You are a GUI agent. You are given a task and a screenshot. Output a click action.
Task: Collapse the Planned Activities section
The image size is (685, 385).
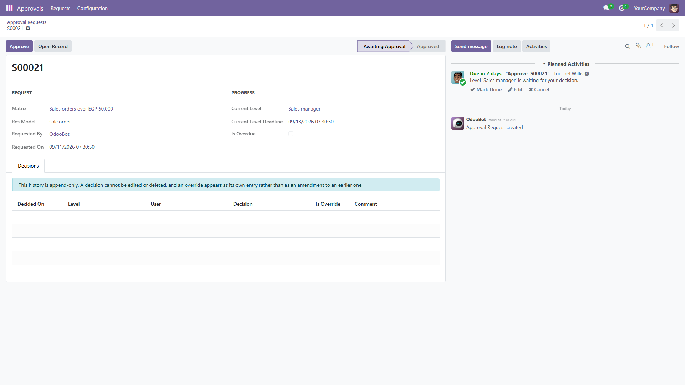coord(566,64)
